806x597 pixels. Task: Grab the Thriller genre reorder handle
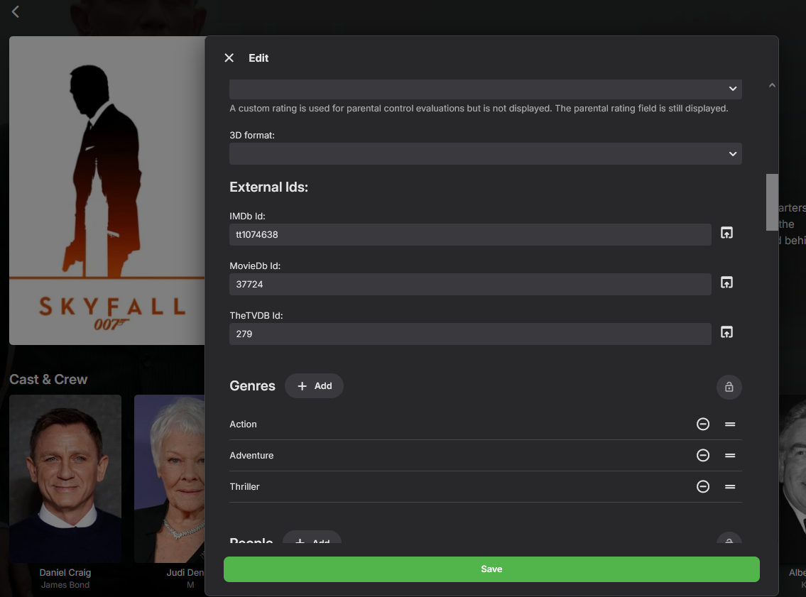click(730, 487)
